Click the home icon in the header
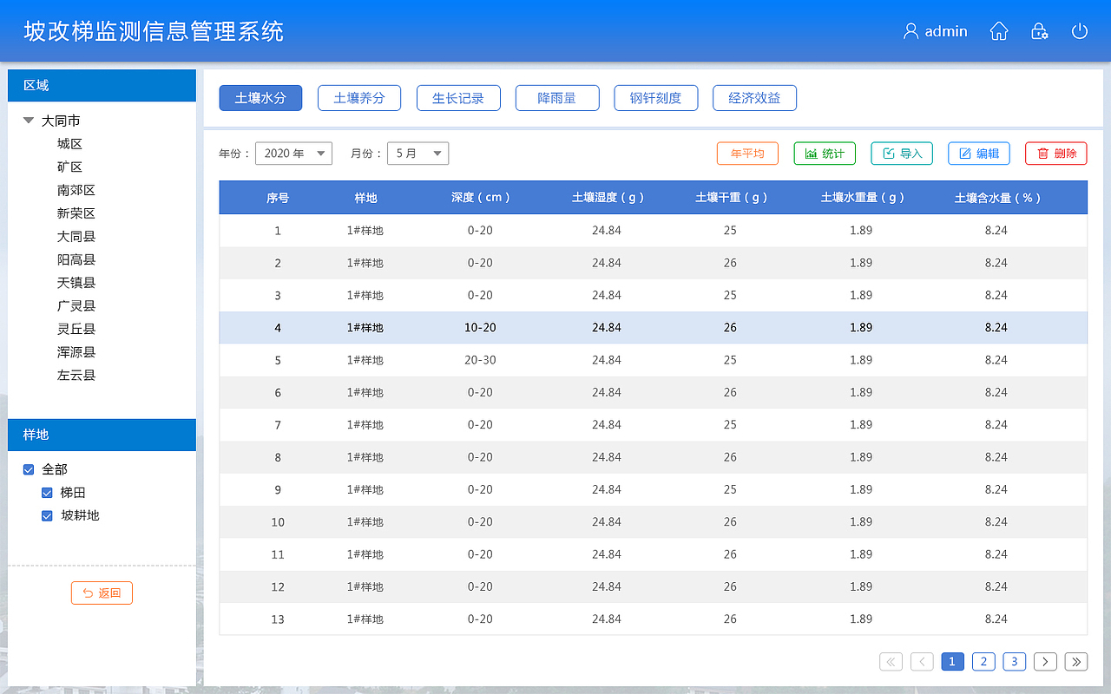 (998, 30)
